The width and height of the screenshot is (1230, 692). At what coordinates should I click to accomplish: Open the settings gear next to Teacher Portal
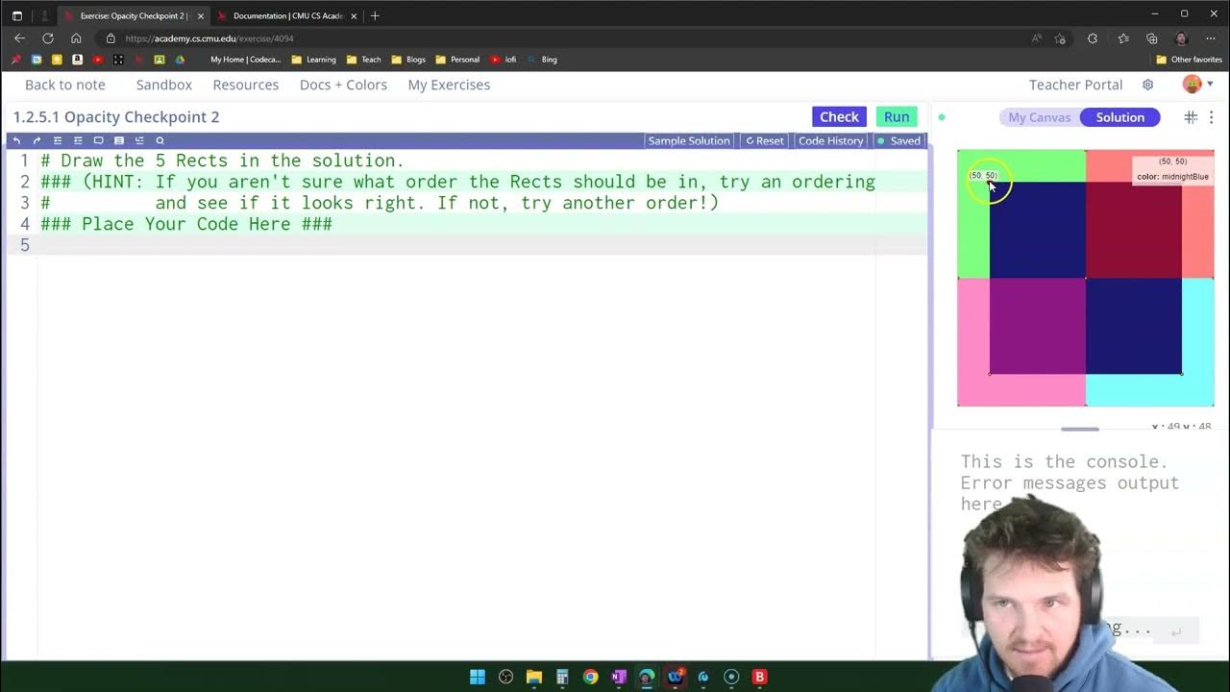(x=1147, y=85)
